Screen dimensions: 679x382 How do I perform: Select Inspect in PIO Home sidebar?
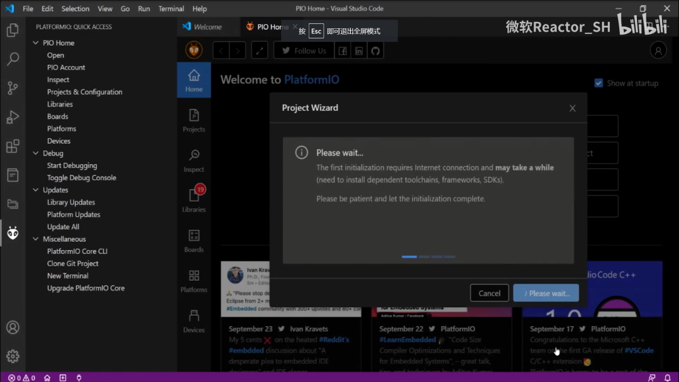click(x=194, y=160)
